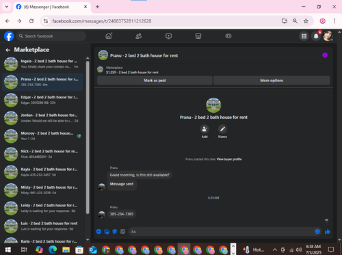
Task: Click the browser address bar URL
Action: click(x=102, y=21)
